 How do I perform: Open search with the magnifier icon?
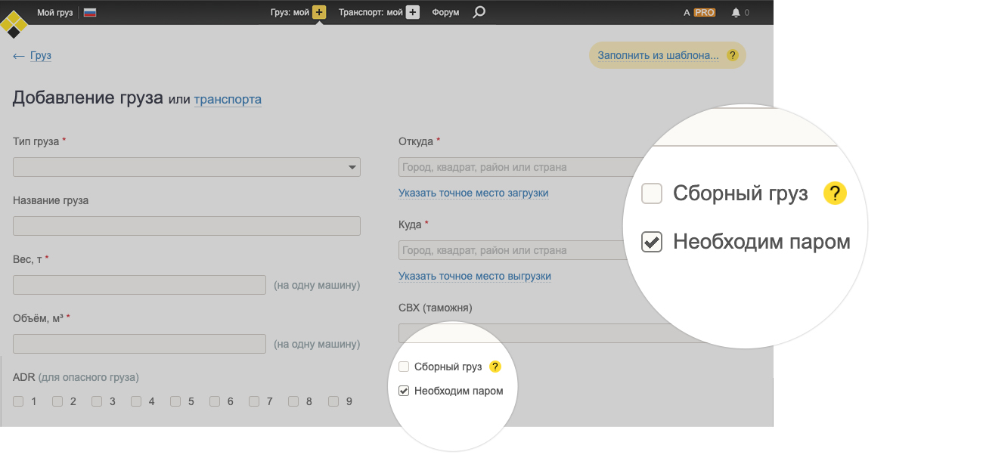(x=479, y=12)
